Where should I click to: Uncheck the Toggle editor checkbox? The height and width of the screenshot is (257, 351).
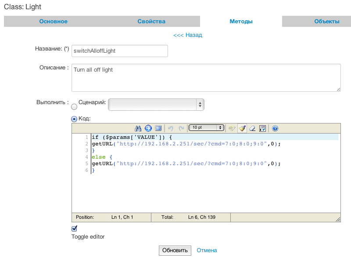[x=75, y=228]
